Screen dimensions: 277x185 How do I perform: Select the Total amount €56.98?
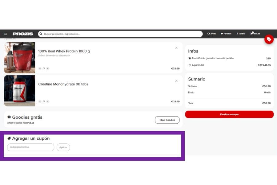click(266, 103)
